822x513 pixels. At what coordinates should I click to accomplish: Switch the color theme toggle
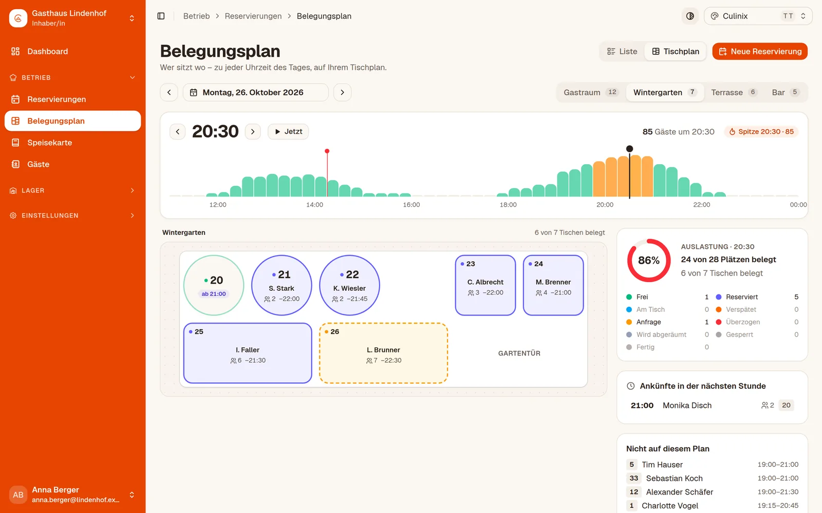(x=690, y=16)
